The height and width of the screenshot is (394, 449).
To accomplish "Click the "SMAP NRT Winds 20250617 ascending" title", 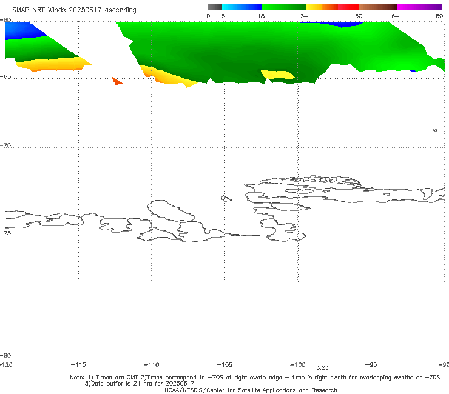I will [x=74, y=10].
